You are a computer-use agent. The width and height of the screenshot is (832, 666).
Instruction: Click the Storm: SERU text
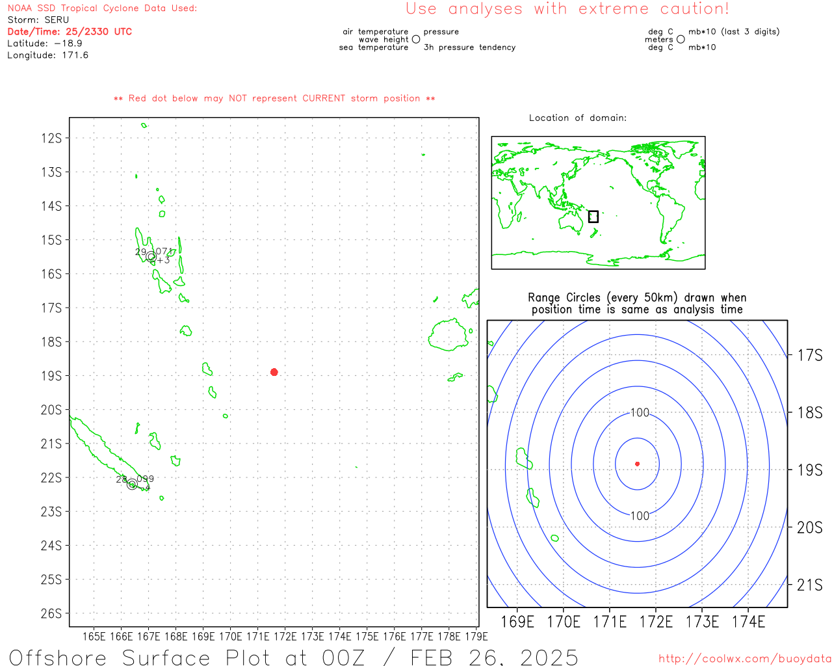coord(38,20)
